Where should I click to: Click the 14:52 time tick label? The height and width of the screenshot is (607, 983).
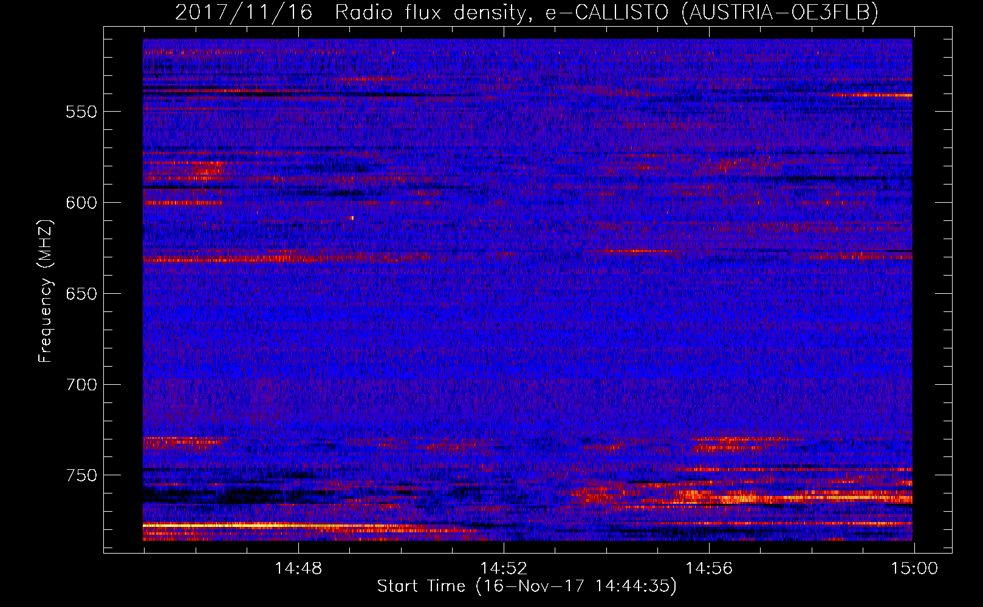click(x=504, y=569)
